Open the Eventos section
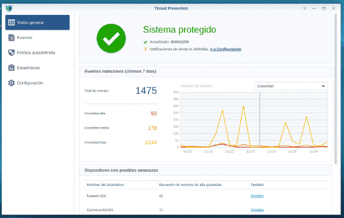The width and height of the screenshot is (344, 218). click(x=37, y=37)
